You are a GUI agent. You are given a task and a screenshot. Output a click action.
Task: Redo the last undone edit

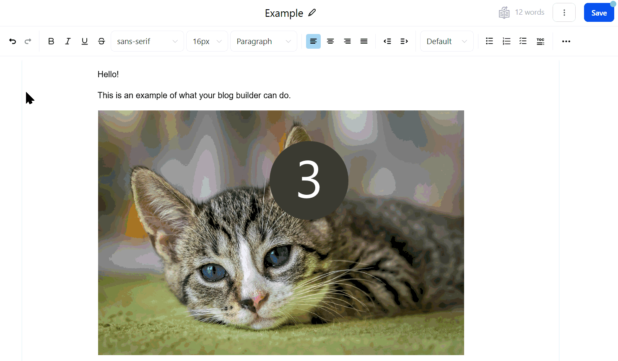28,41
